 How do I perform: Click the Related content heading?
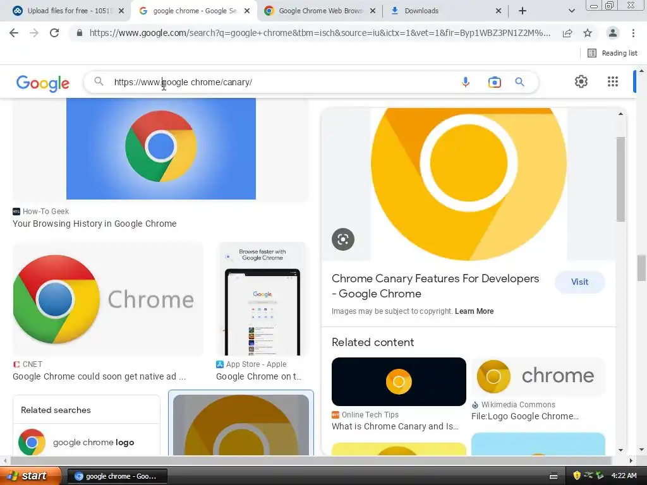tap(373, 342)
